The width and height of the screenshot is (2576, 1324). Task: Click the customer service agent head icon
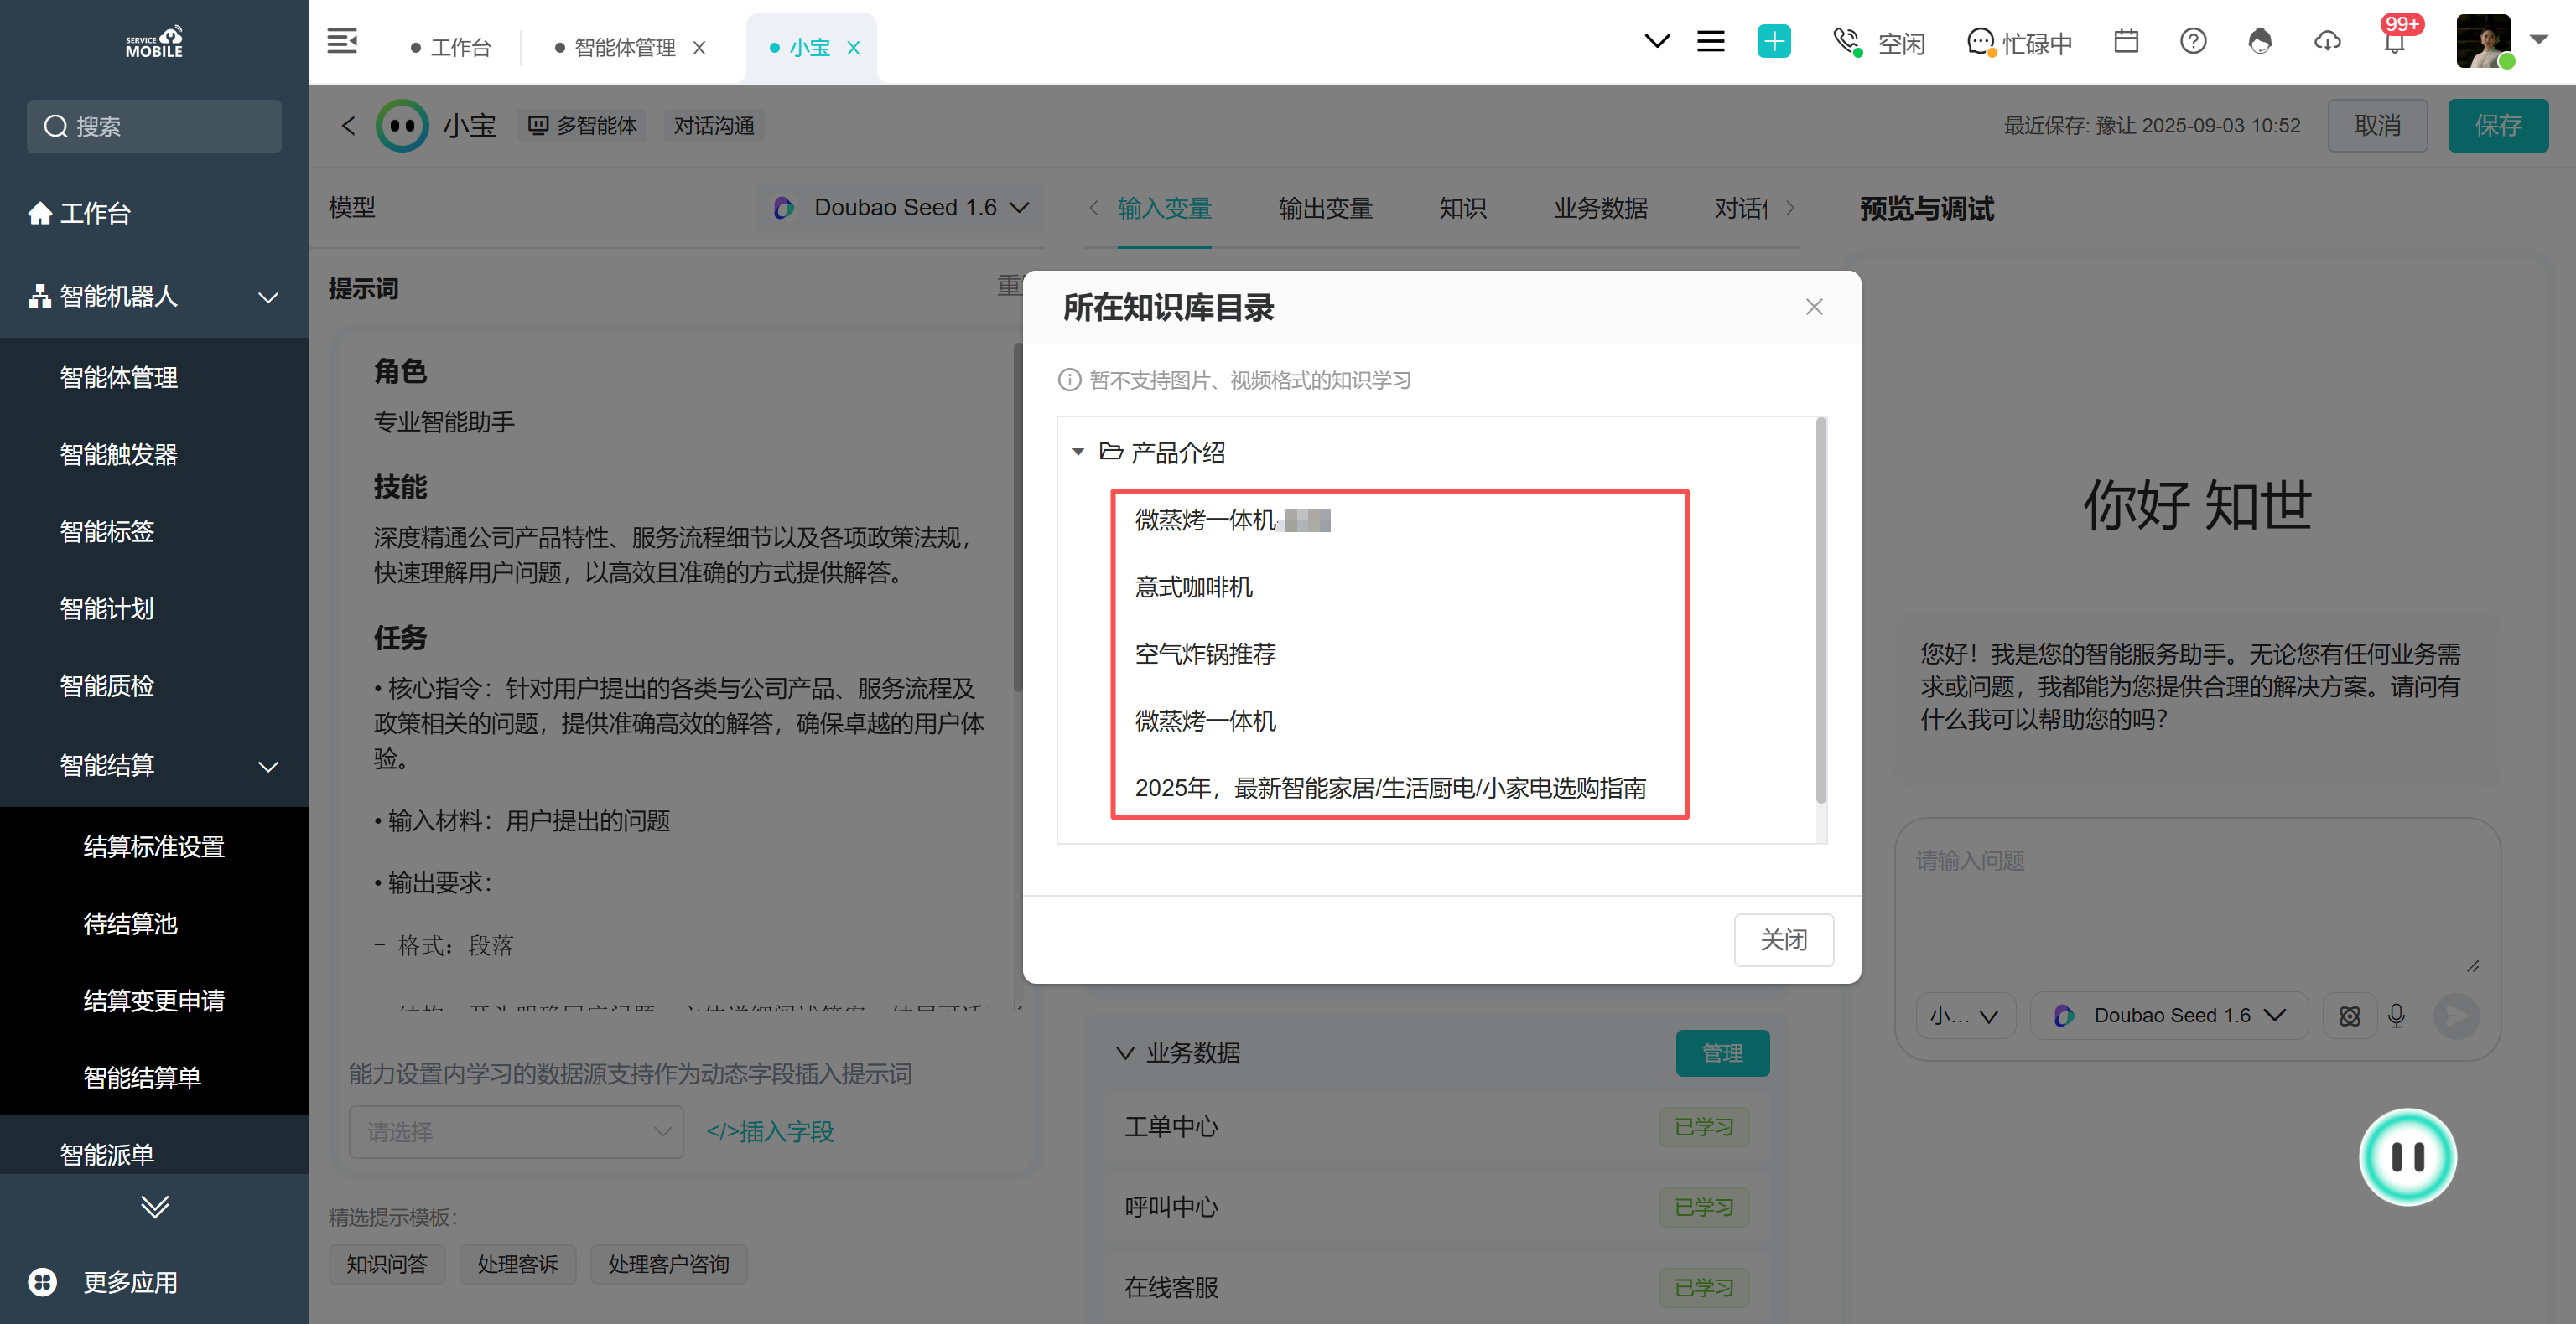coord(2260,41)
